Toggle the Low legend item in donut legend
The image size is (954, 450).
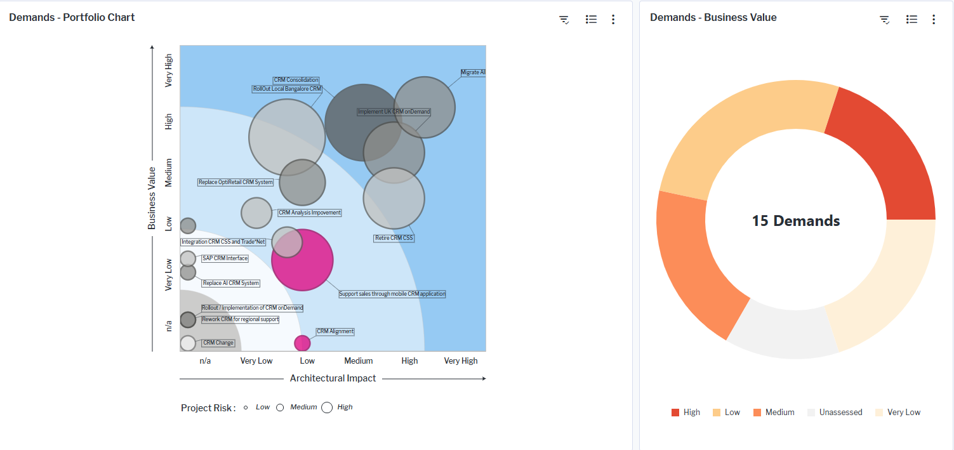(726, 413)
